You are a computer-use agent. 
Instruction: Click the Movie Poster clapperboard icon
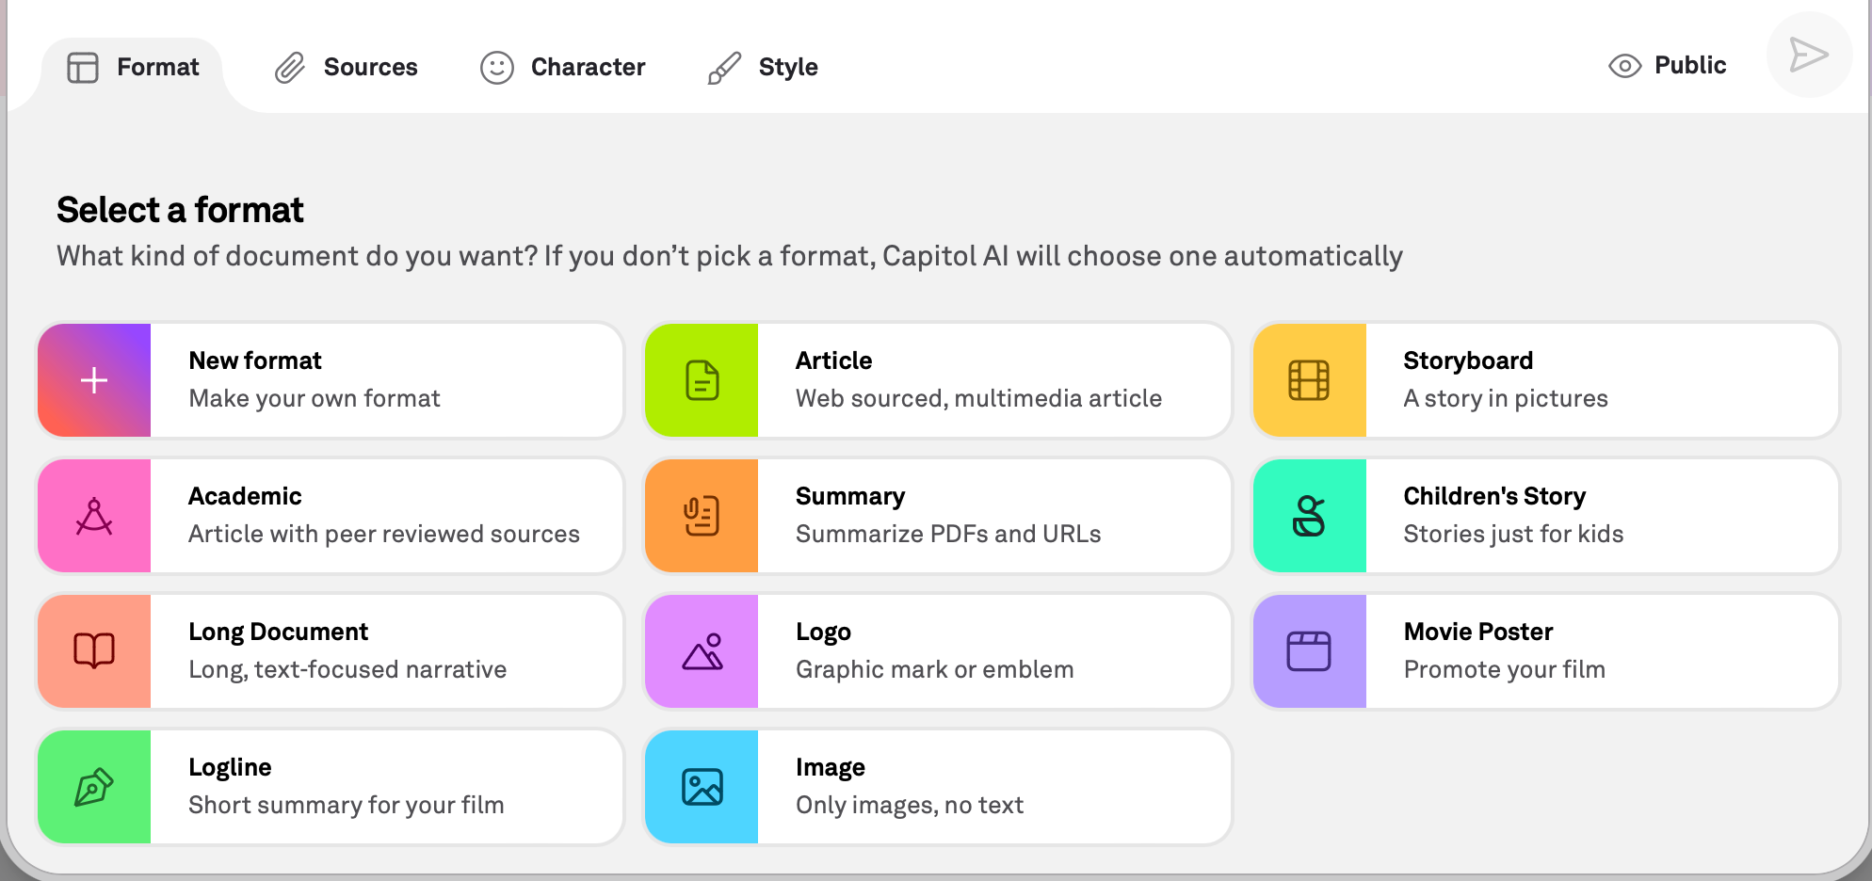click(1309, 651)
